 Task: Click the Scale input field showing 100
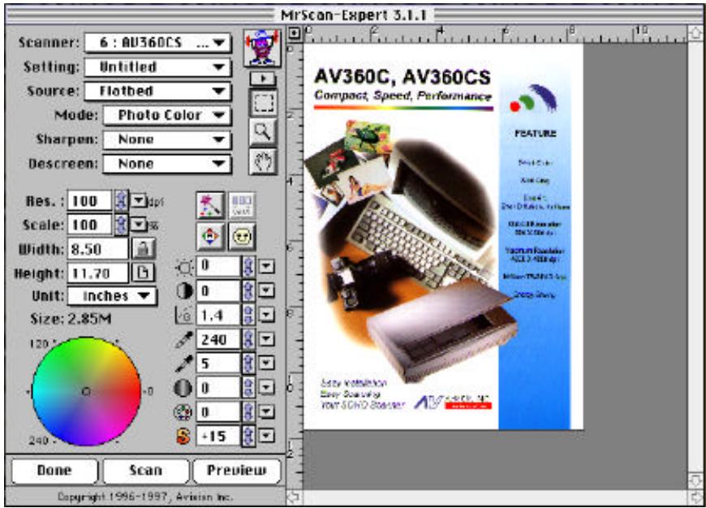[89, 225]
